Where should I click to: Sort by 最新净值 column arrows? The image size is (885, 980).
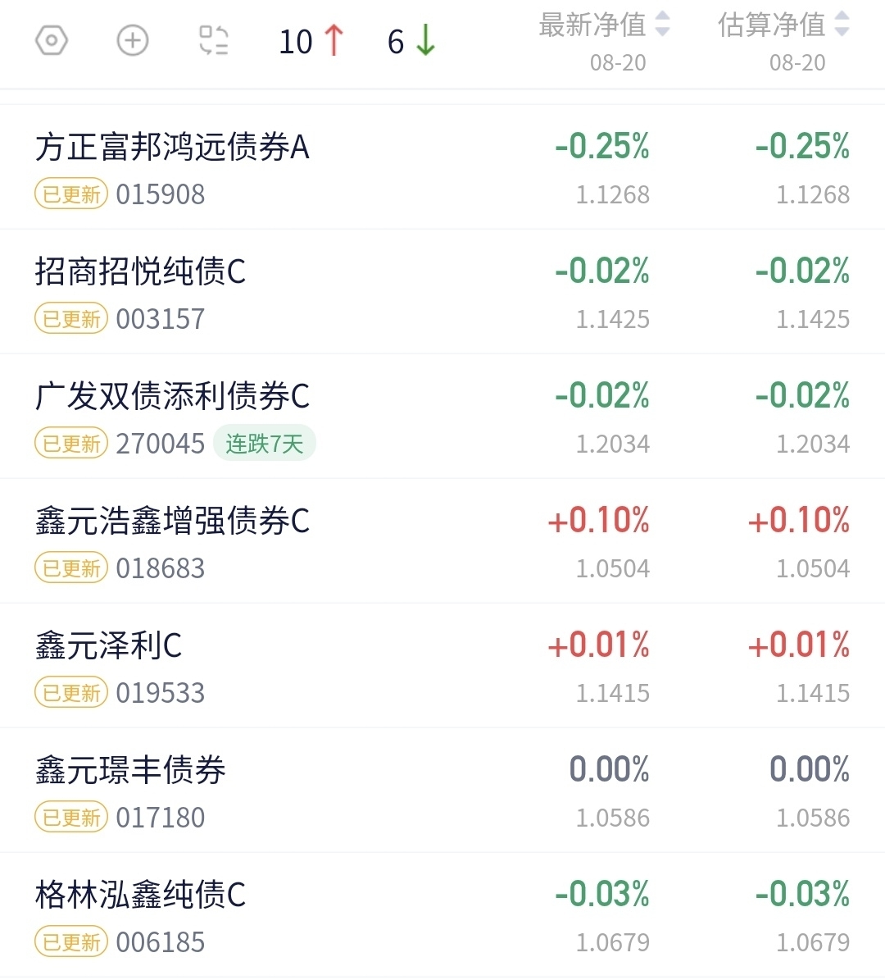pyautogui.click(x=663, y=25)
